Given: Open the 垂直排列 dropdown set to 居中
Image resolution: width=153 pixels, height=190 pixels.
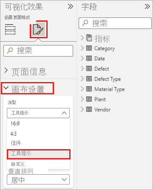Looking at the screenshot, I should click(x=38, y=179).
